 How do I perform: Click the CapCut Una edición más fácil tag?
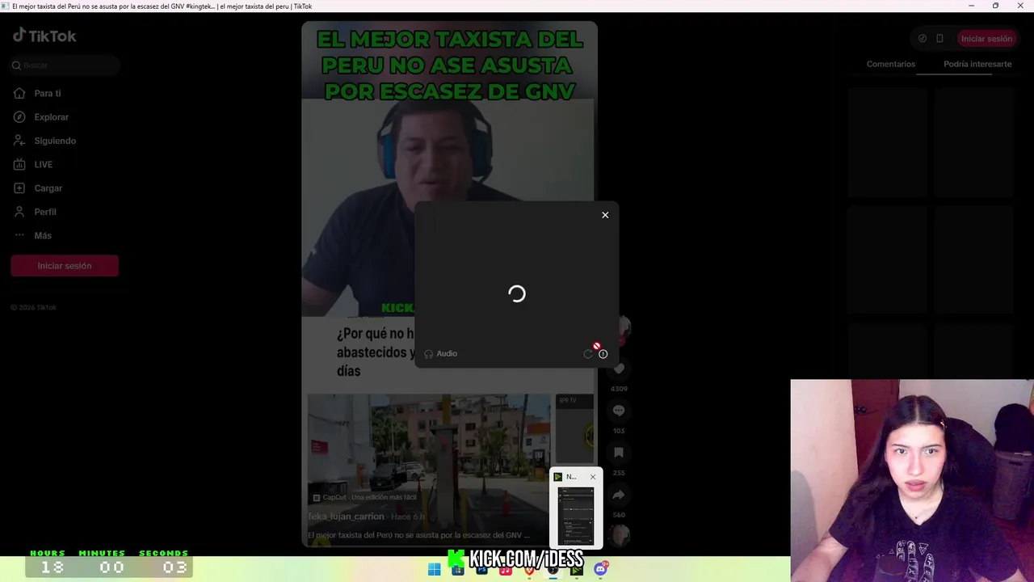point(364,498)
